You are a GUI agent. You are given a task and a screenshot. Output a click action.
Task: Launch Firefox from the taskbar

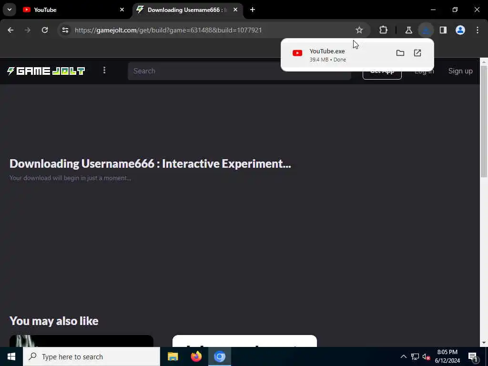[x=196, y=356]
